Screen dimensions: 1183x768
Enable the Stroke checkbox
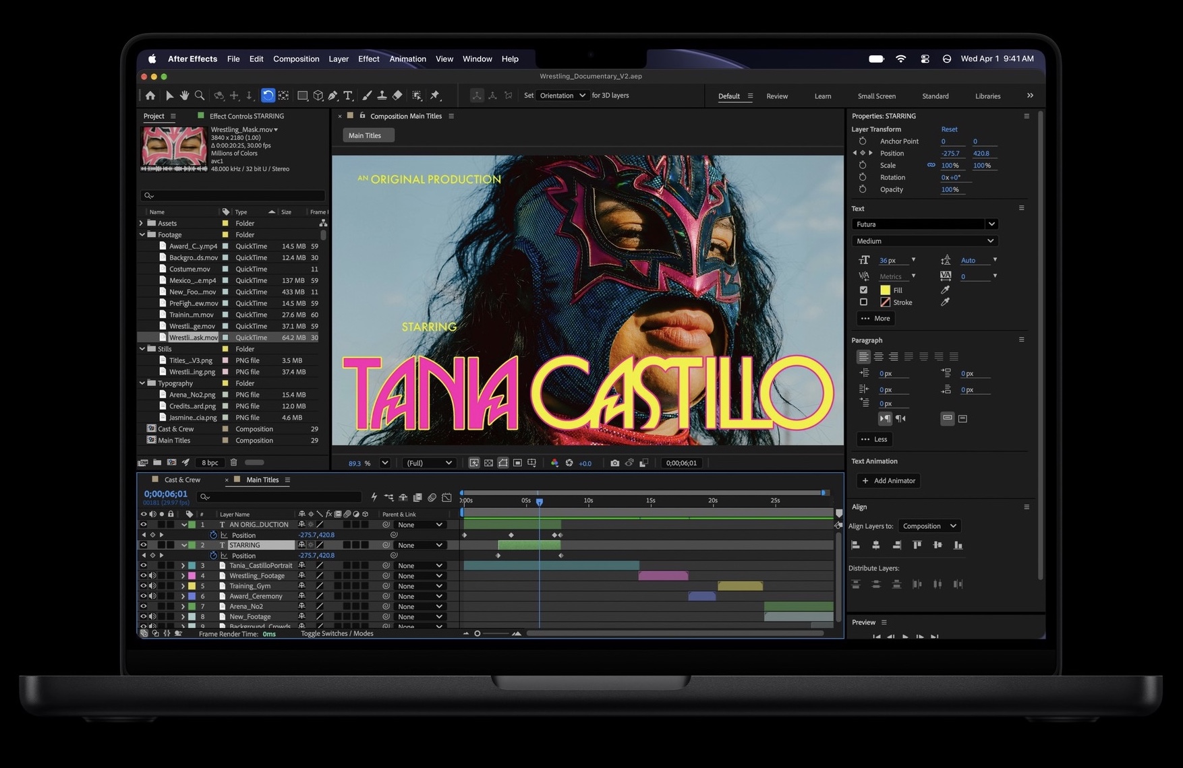(863, 302)
